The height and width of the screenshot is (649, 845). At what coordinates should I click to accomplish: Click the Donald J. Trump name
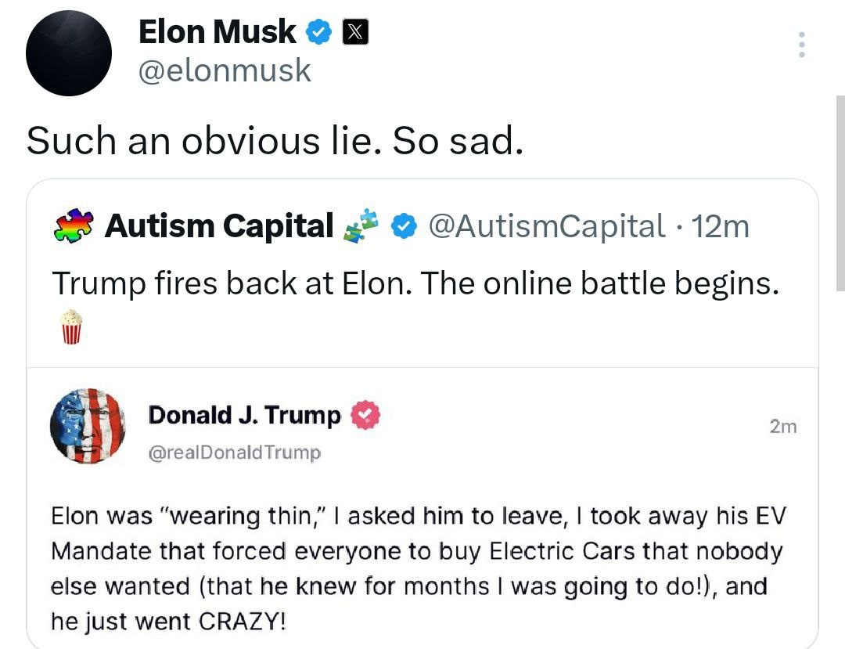(245, 415)
